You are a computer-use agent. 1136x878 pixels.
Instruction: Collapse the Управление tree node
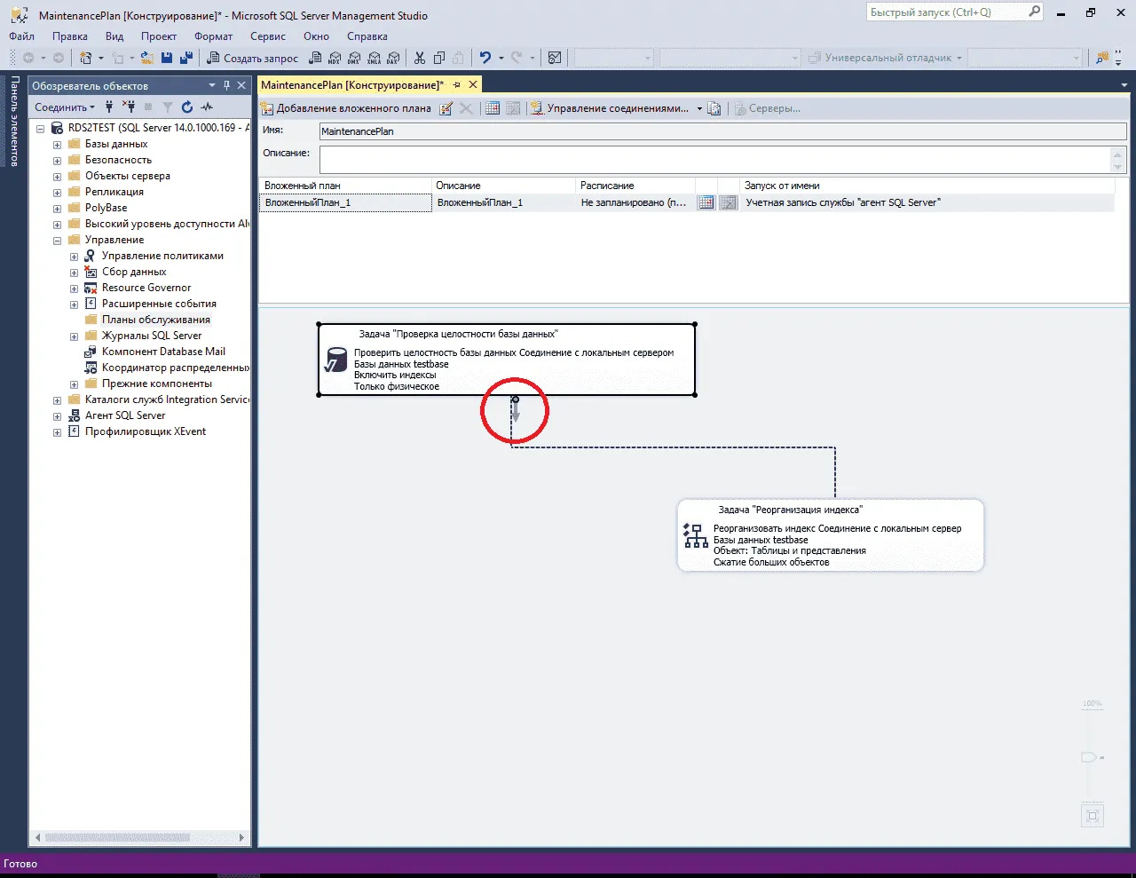click(58, 240)
